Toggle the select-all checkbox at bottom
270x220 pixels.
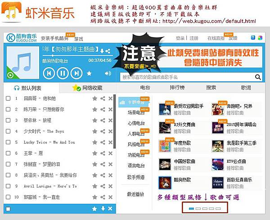(x=8, y=209)
